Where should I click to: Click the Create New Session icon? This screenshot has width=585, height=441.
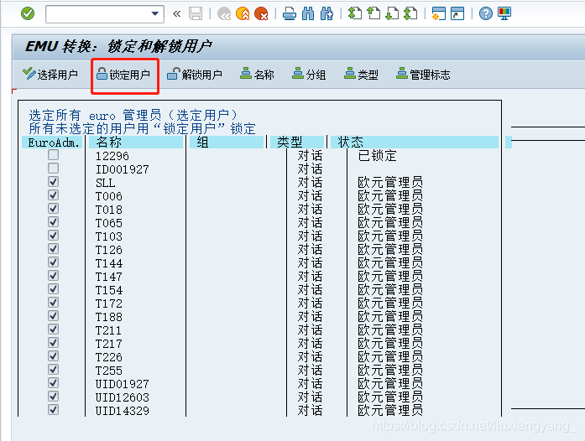[439, 13]
